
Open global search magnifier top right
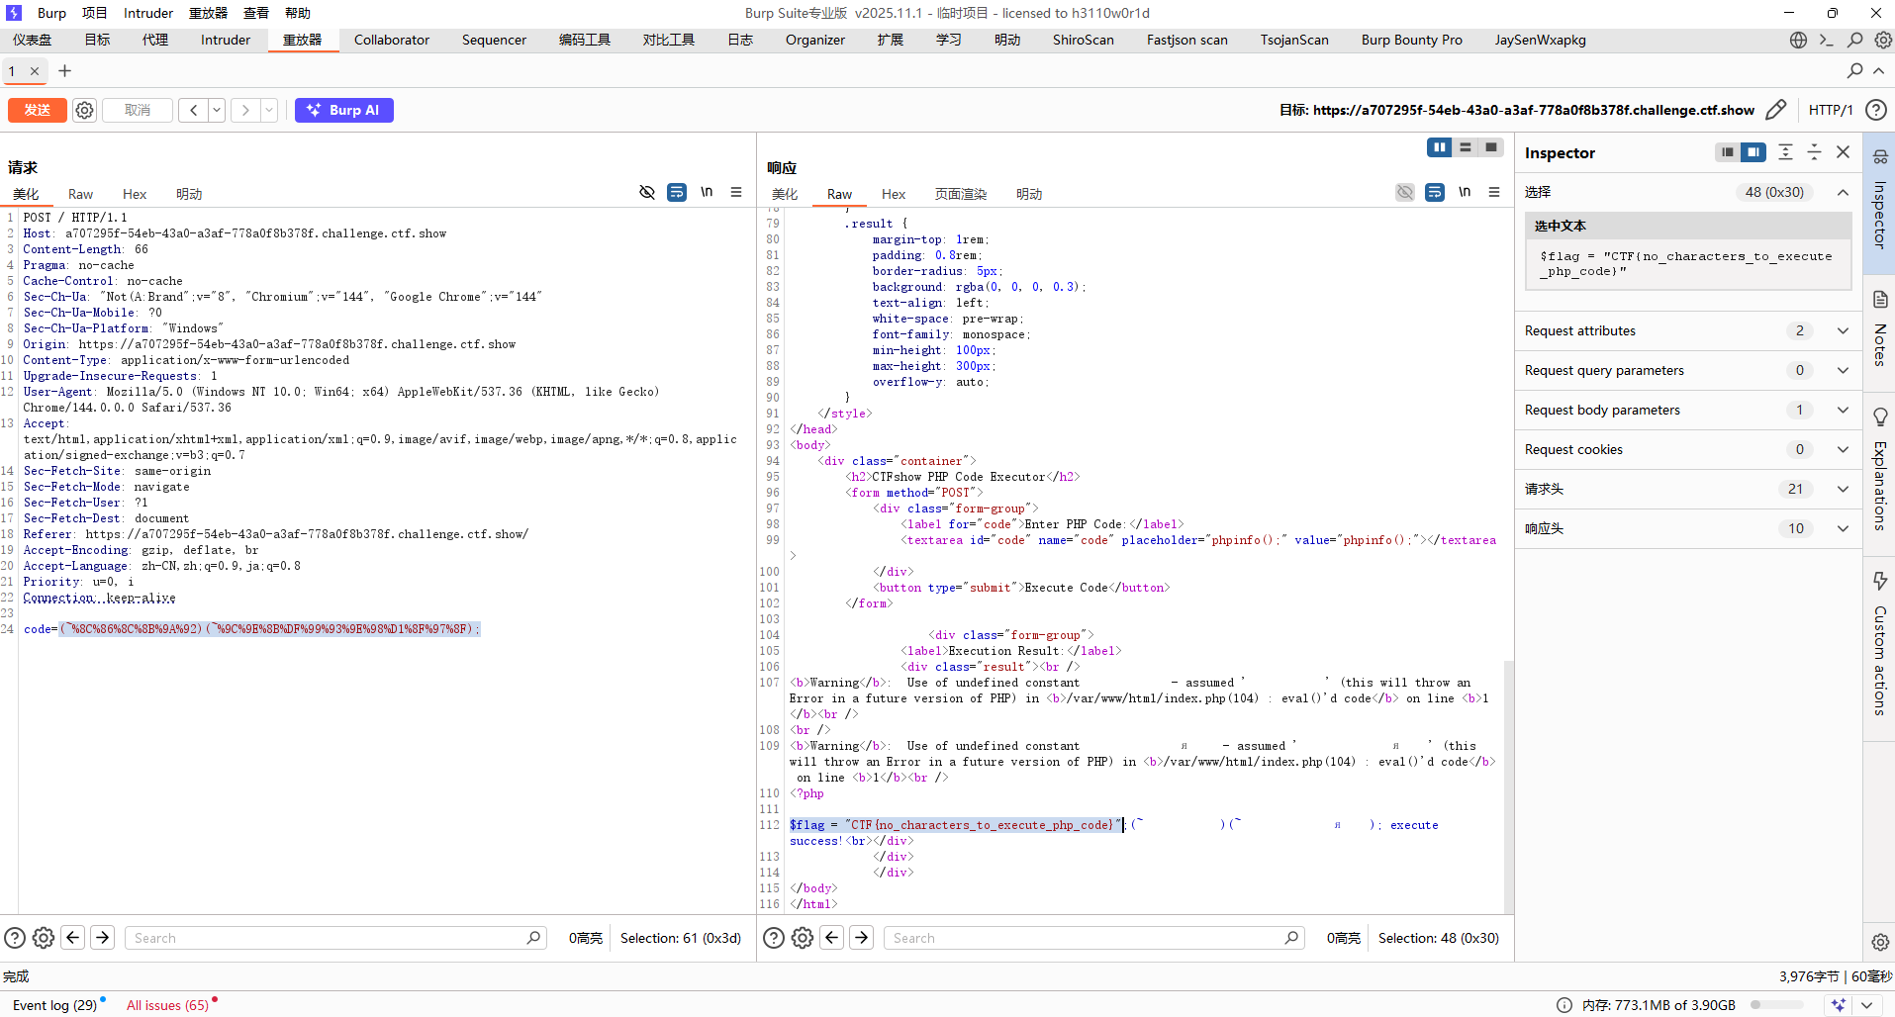click(1855, 40)
